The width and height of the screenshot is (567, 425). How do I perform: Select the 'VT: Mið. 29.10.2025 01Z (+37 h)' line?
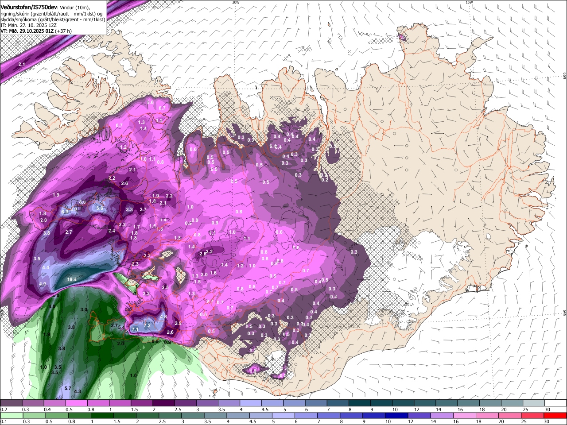36,31
